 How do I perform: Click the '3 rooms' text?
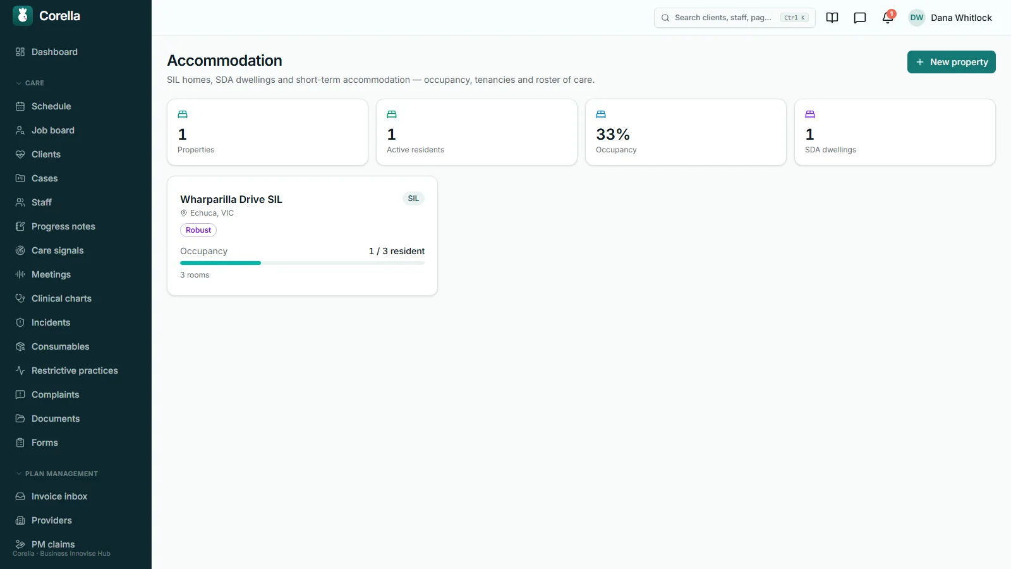pyautogui.click(x=195, y=275)
